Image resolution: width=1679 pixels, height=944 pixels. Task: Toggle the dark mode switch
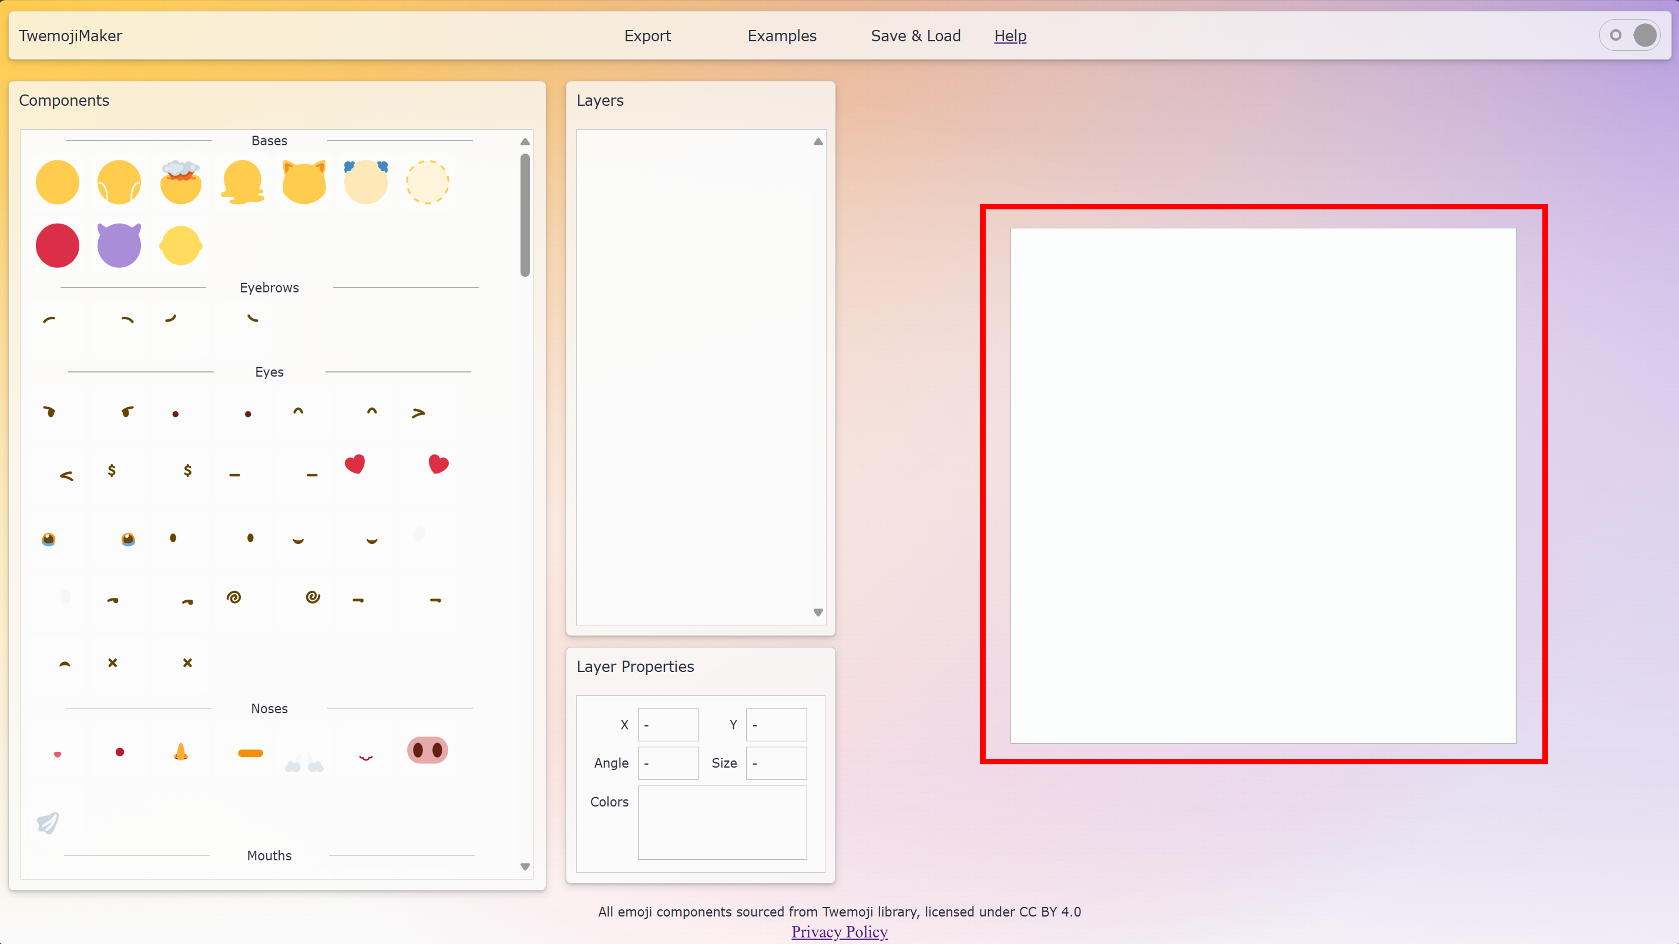click(x=1629, y=35)
